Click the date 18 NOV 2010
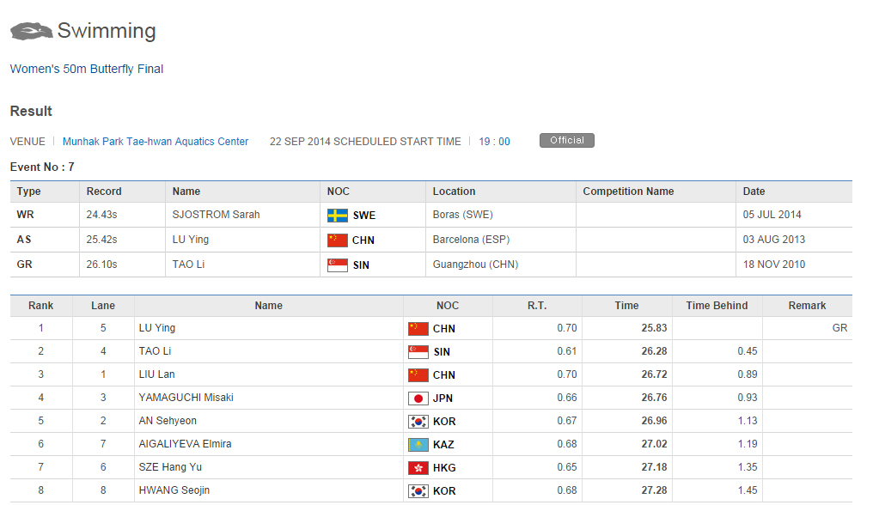879x505 pixels. pyautogui.click(x=773, y=265)
